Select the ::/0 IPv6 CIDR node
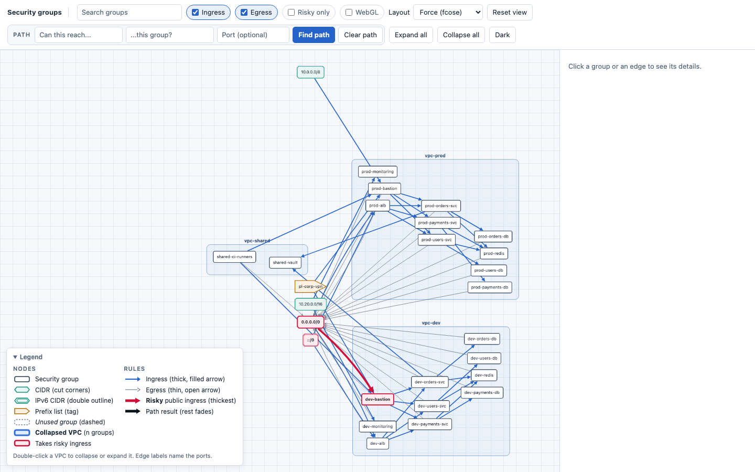755x472 pixels. (x=310, y=340)
